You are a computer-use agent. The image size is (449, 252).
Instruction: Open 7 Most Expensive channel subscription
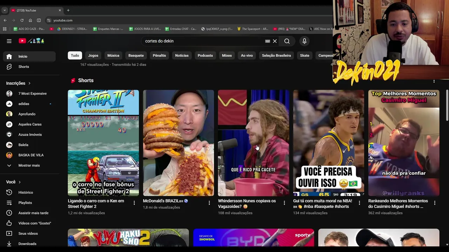click(29, 93)
